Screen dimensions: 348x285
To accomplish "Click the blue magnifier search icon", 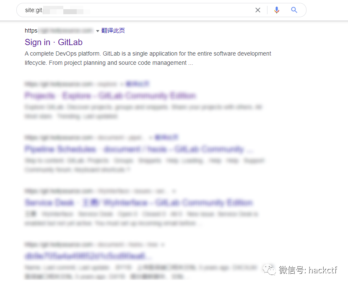I will point(295,10).
